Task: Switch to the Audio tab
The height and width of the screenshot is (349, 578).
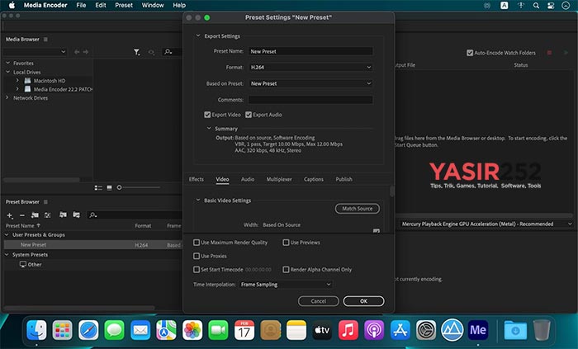Action: [x=248, y=179]
